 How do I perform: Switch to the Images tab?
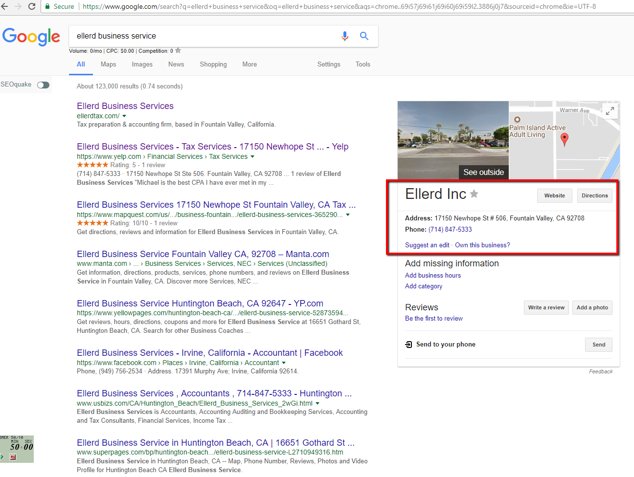pos(142,65)
